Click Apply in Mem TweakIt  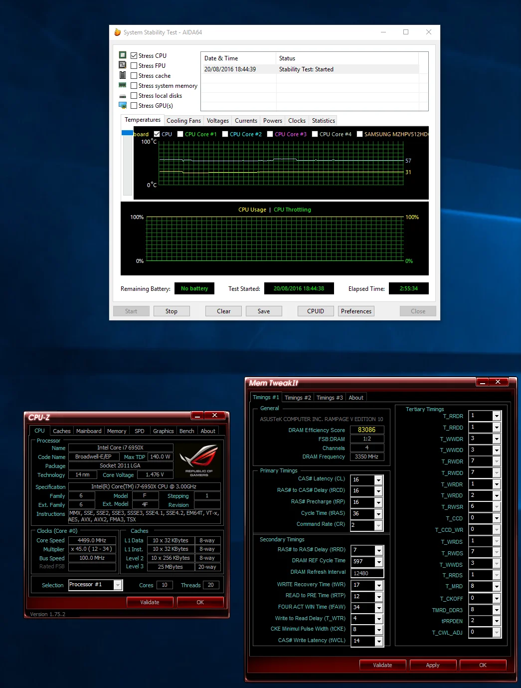click(x=433, y=665)
